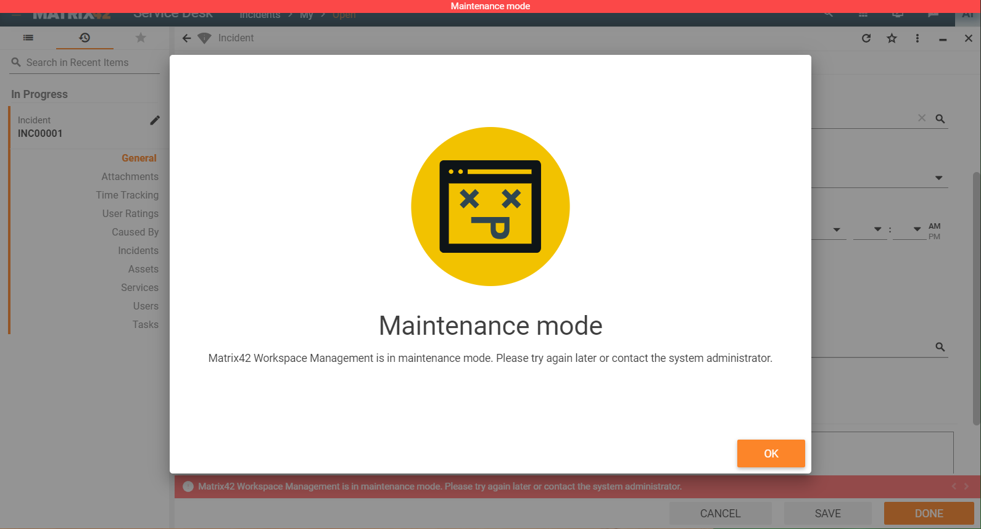Select the Services section

(x=139, y=287)
